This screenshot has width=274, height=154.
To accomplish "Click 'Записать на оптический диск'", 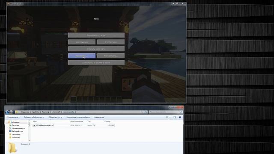I will [78, 117].
